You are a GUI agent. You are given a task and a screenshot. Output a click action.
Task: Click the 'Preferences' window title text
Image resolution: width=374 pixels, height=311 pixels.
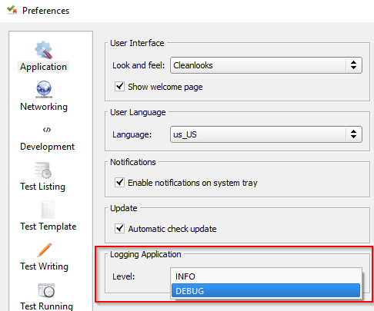[45, 11]
